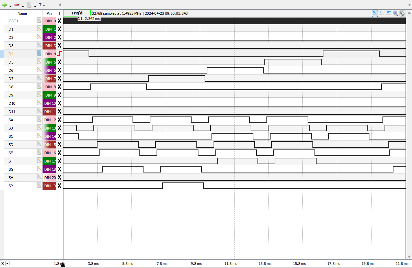Select the OSC1 channel name
412x268 pixels.
coord(13,21)
